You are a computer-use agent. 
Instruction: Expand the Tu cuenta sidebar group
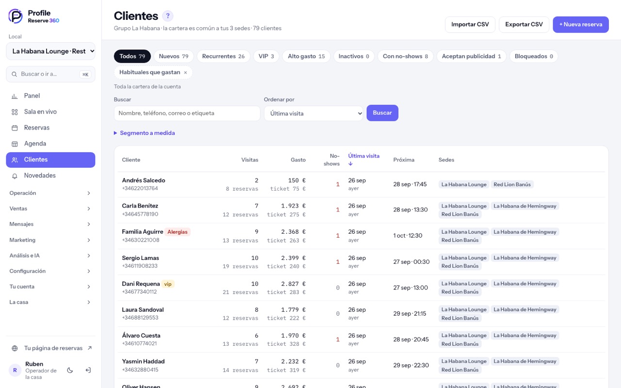click(x=50, y=287)
